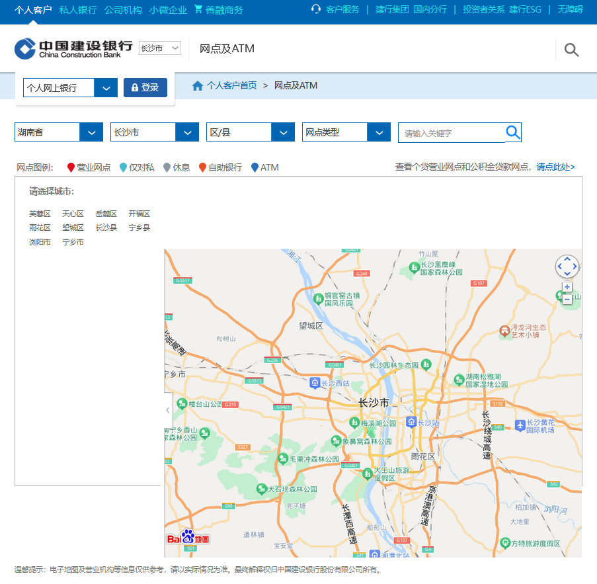The image size is (597, 584).
Task: Select the 公司机构 top tab
Action: pyautogui.click(x=123, y=9)
